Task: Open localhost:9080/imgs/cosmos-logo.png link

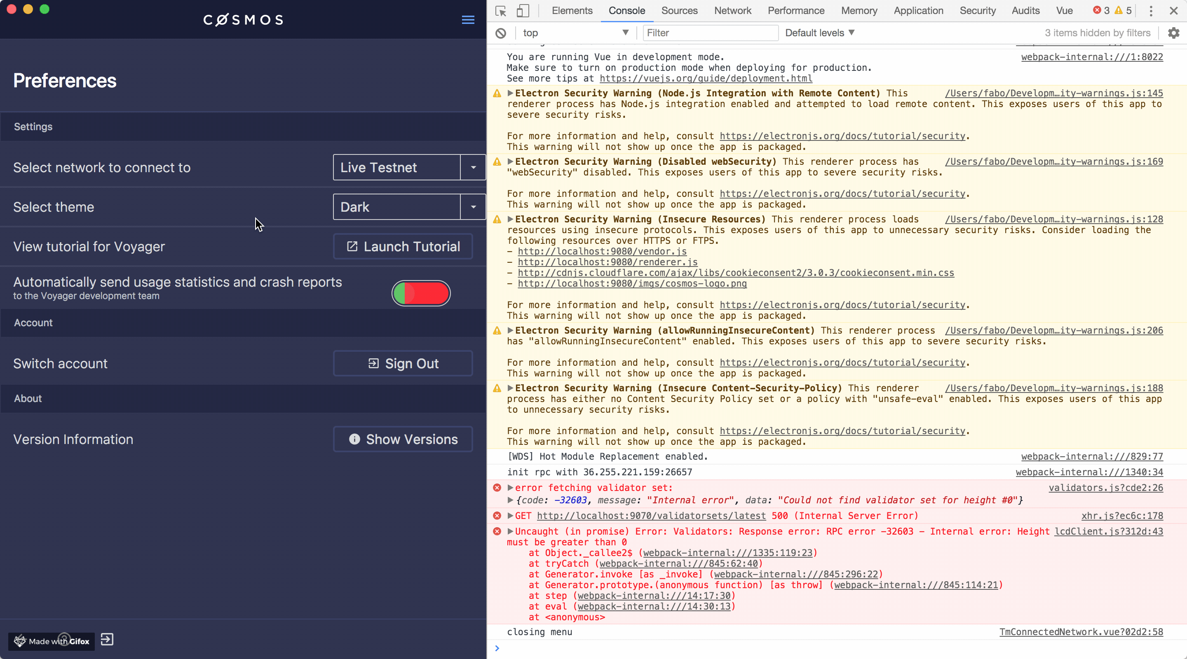Action: (x=632, y=283)
